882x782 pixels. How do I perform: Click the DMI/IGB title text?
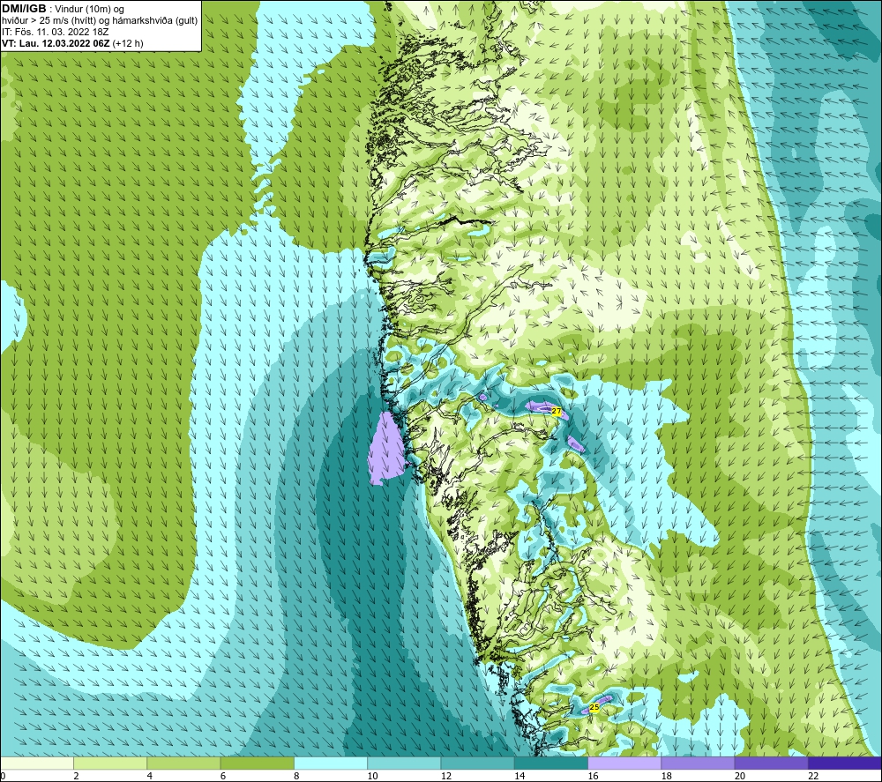coord(24,9)
